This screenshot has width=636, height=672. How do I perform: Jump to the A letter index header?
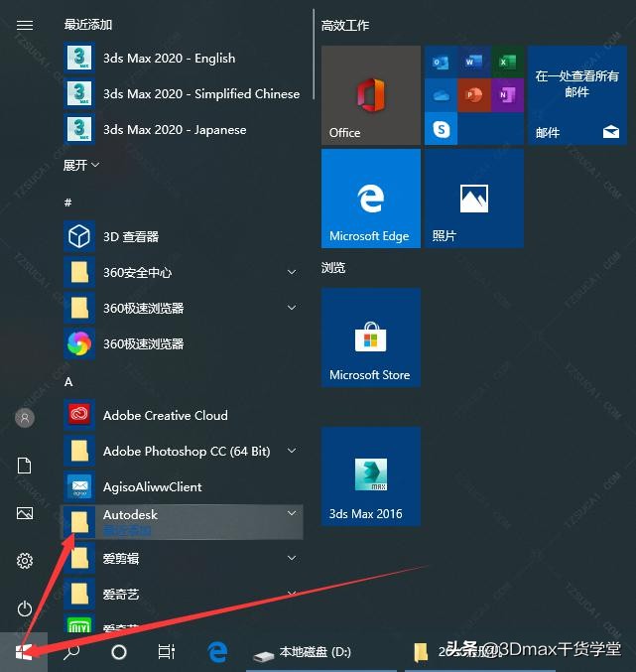68,382
